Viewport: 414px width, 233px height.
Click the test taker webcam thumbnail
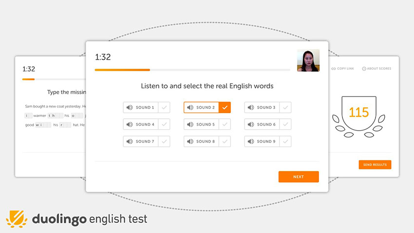[x=308, y=60]
